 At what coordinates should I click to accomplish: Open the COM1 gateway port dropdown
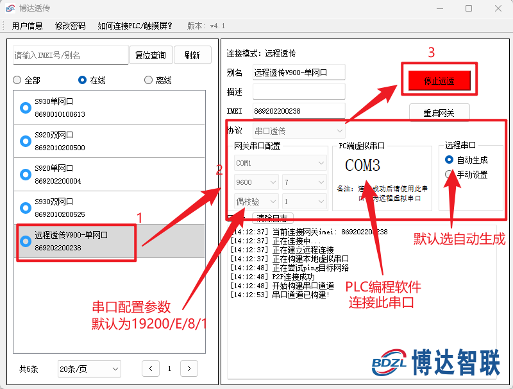point(280,163)
